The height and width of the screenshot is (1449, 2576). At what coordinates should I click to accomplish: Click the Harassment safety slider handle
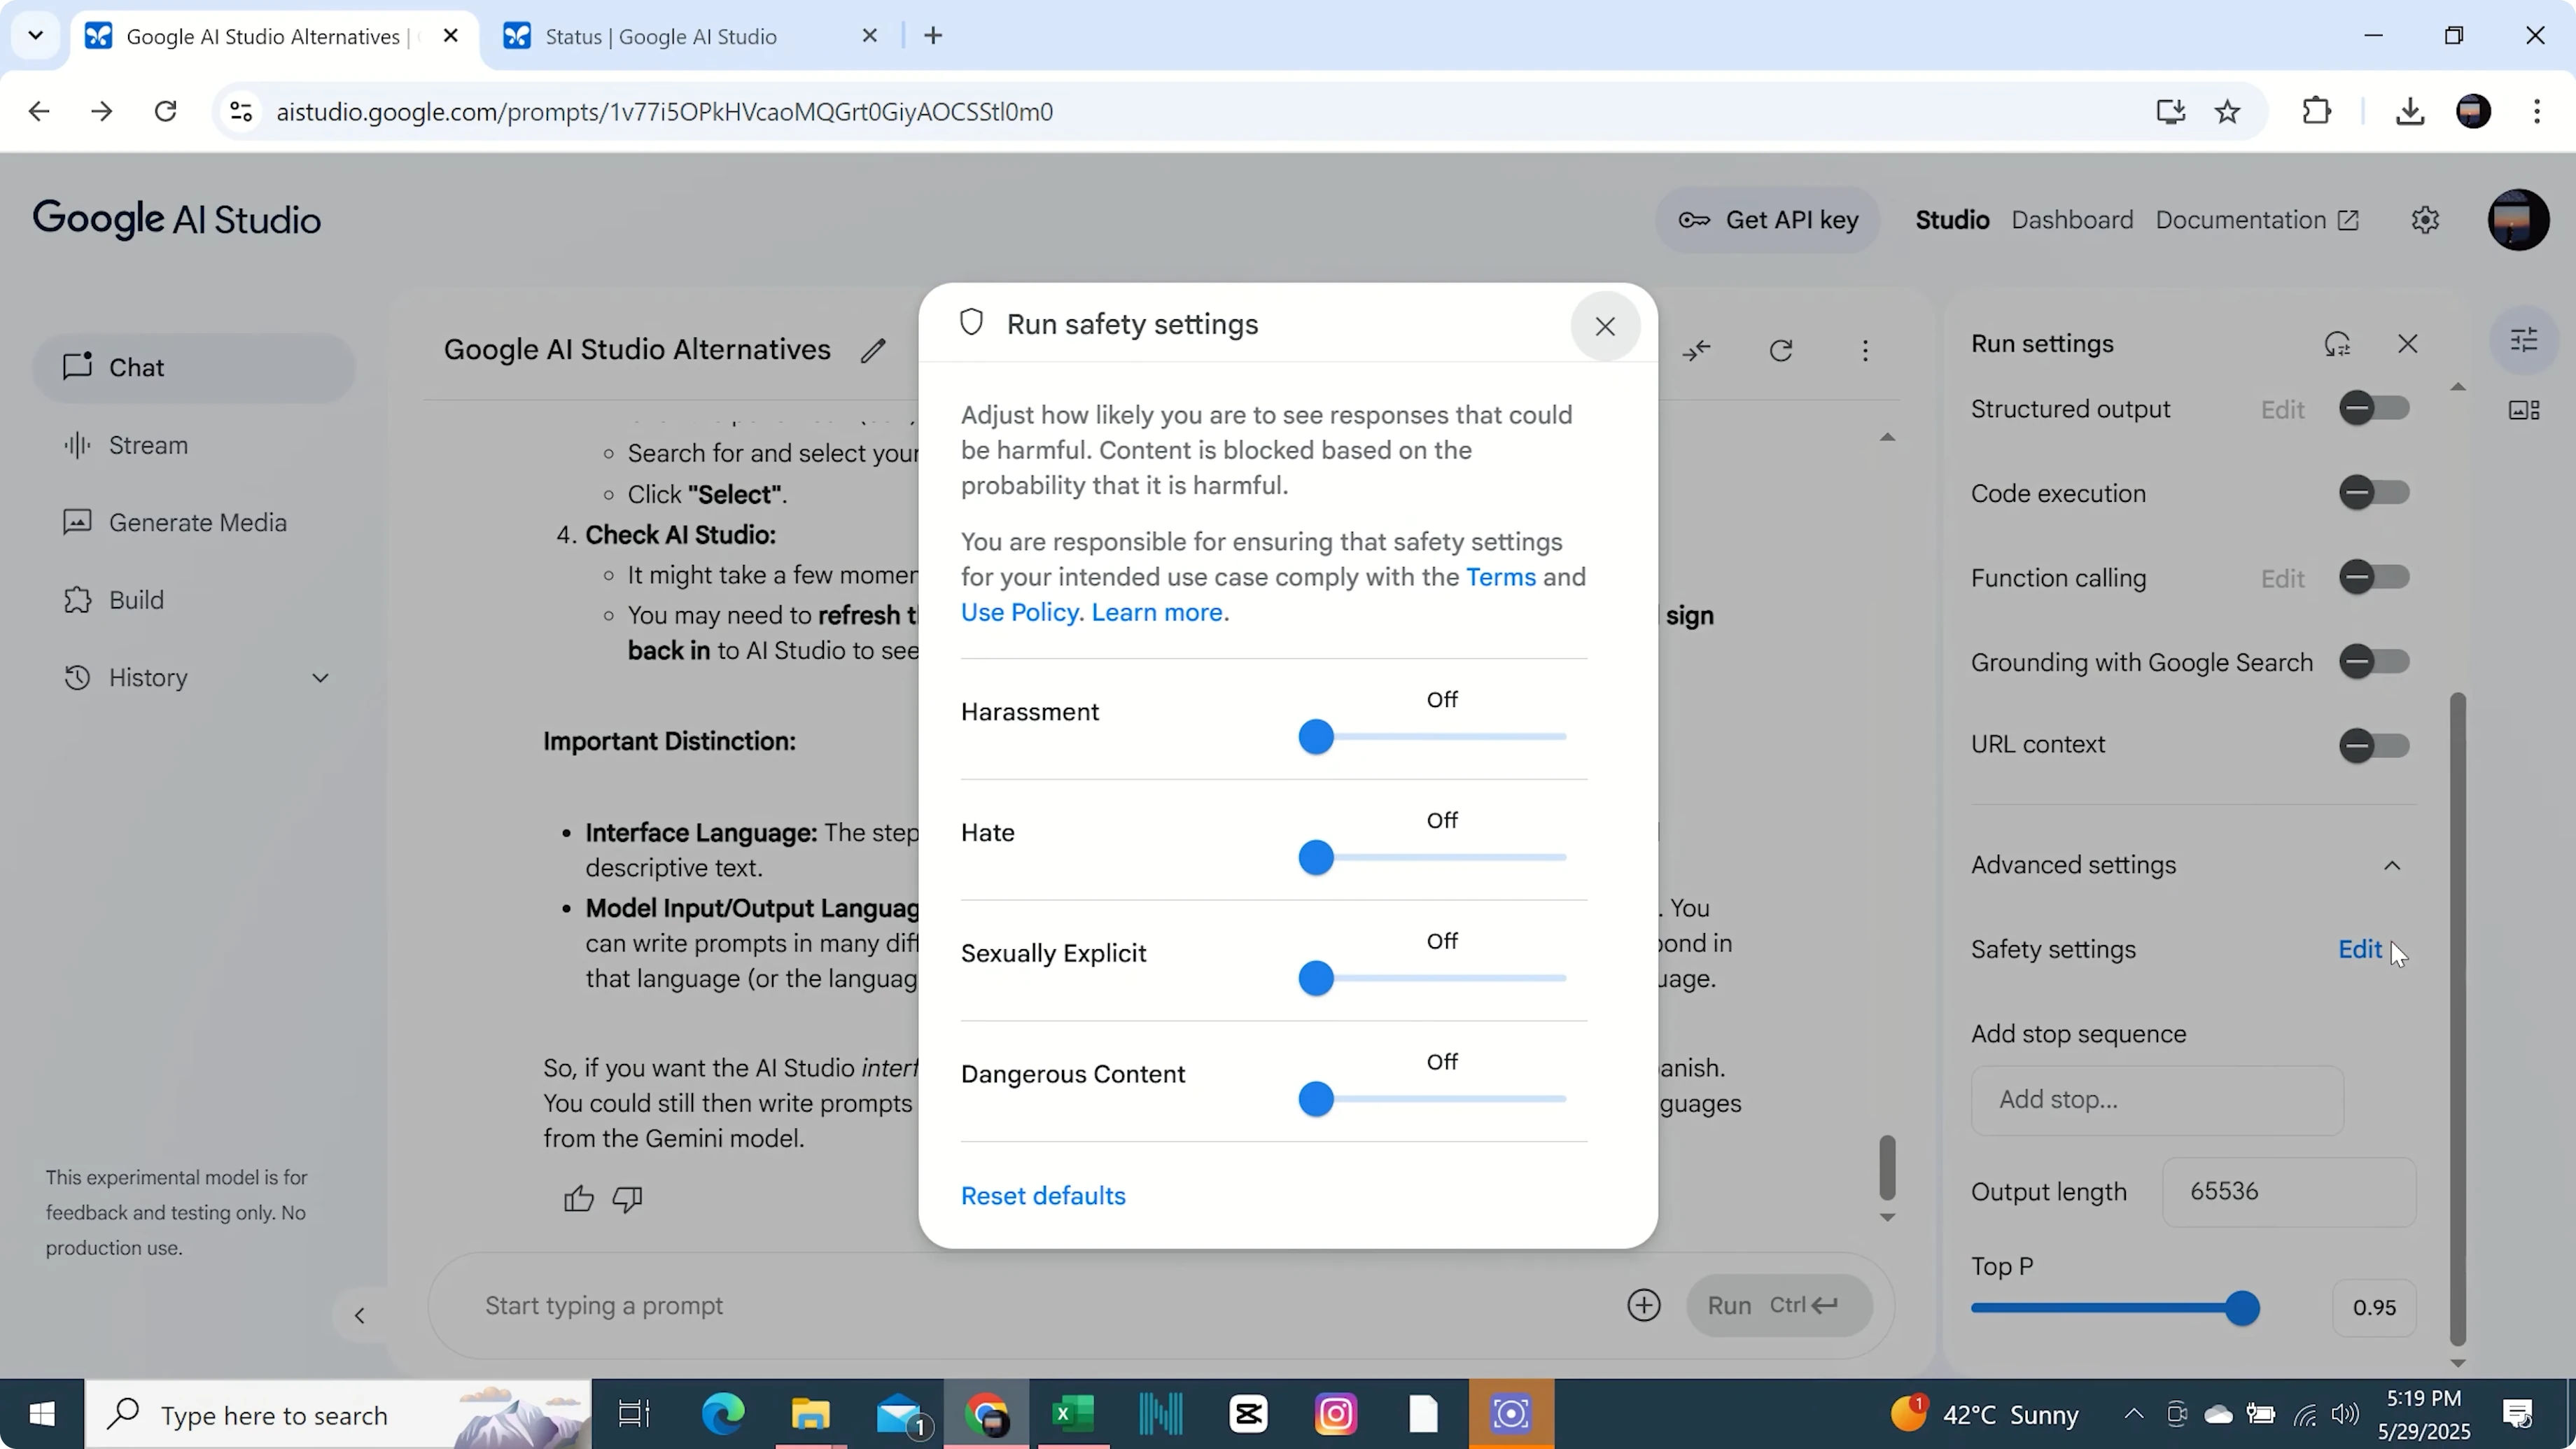(1316, 737)
